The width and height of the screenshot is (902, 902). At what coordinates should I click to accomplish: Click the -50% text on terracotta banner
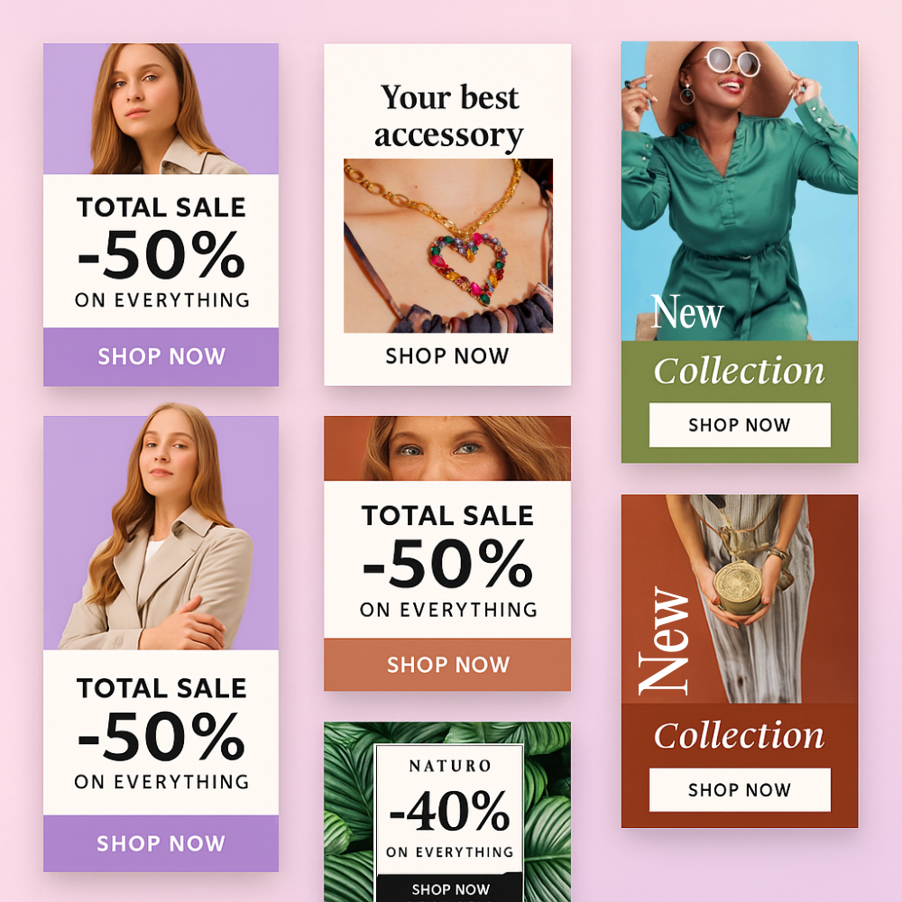(x=447, y=563)
